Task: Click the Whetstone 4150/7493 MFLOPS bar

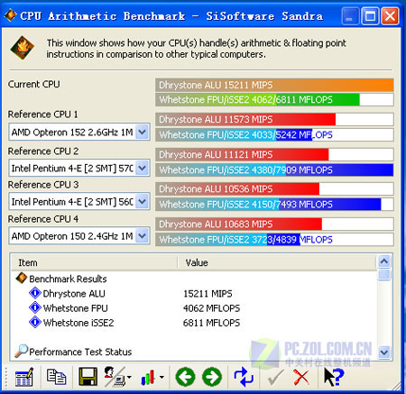Action: 274,205
